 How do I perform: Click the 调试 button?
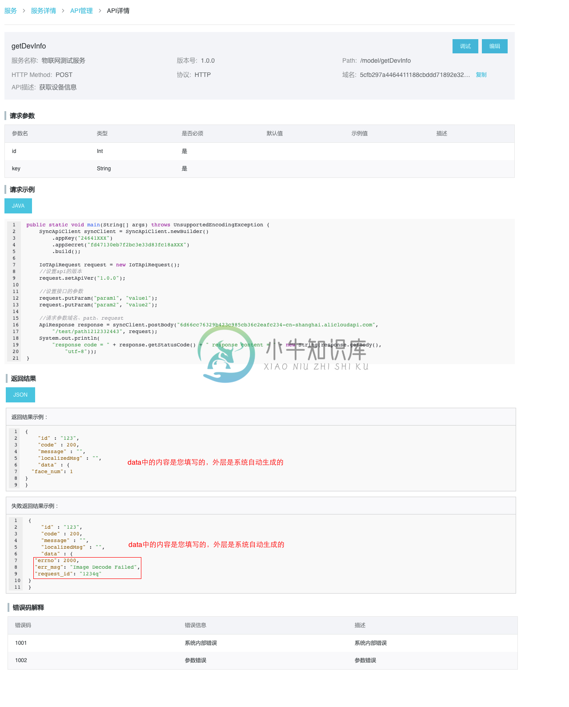[465, 46]
